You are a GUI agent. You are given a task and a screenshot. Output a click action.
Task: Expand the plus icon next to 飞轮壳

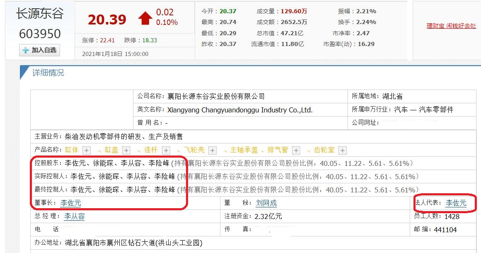212,151
